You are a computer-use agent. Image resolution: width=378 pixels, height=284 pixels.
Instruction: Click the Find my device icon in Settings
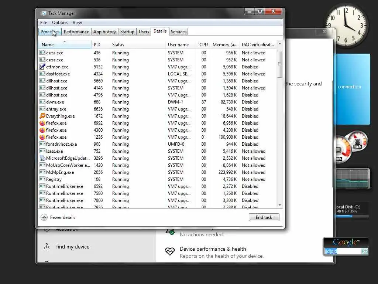click(x=47, y=247)
